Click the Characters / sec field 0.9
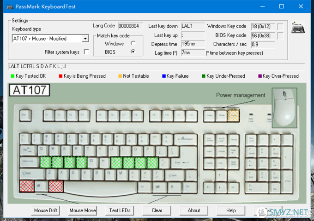The height and width of the screenshot is (221, 314). (263, 45)
